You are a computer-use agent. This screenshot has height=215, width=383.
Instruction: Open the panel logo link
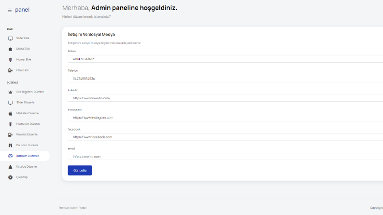coord(22,10)
